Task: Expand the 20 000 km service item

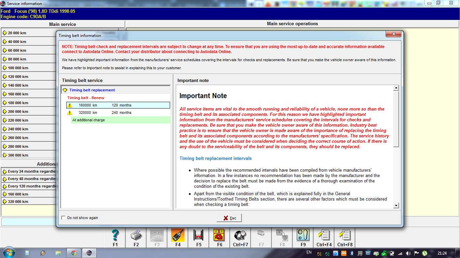Action: (x=5, y=33)
